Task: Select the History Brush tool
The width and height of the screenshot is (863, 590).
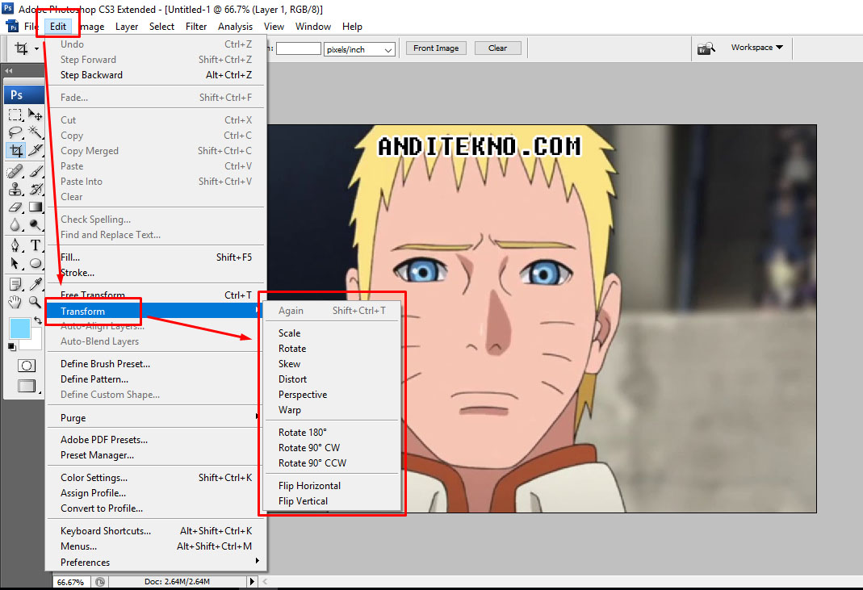Action: click(36, 190)
